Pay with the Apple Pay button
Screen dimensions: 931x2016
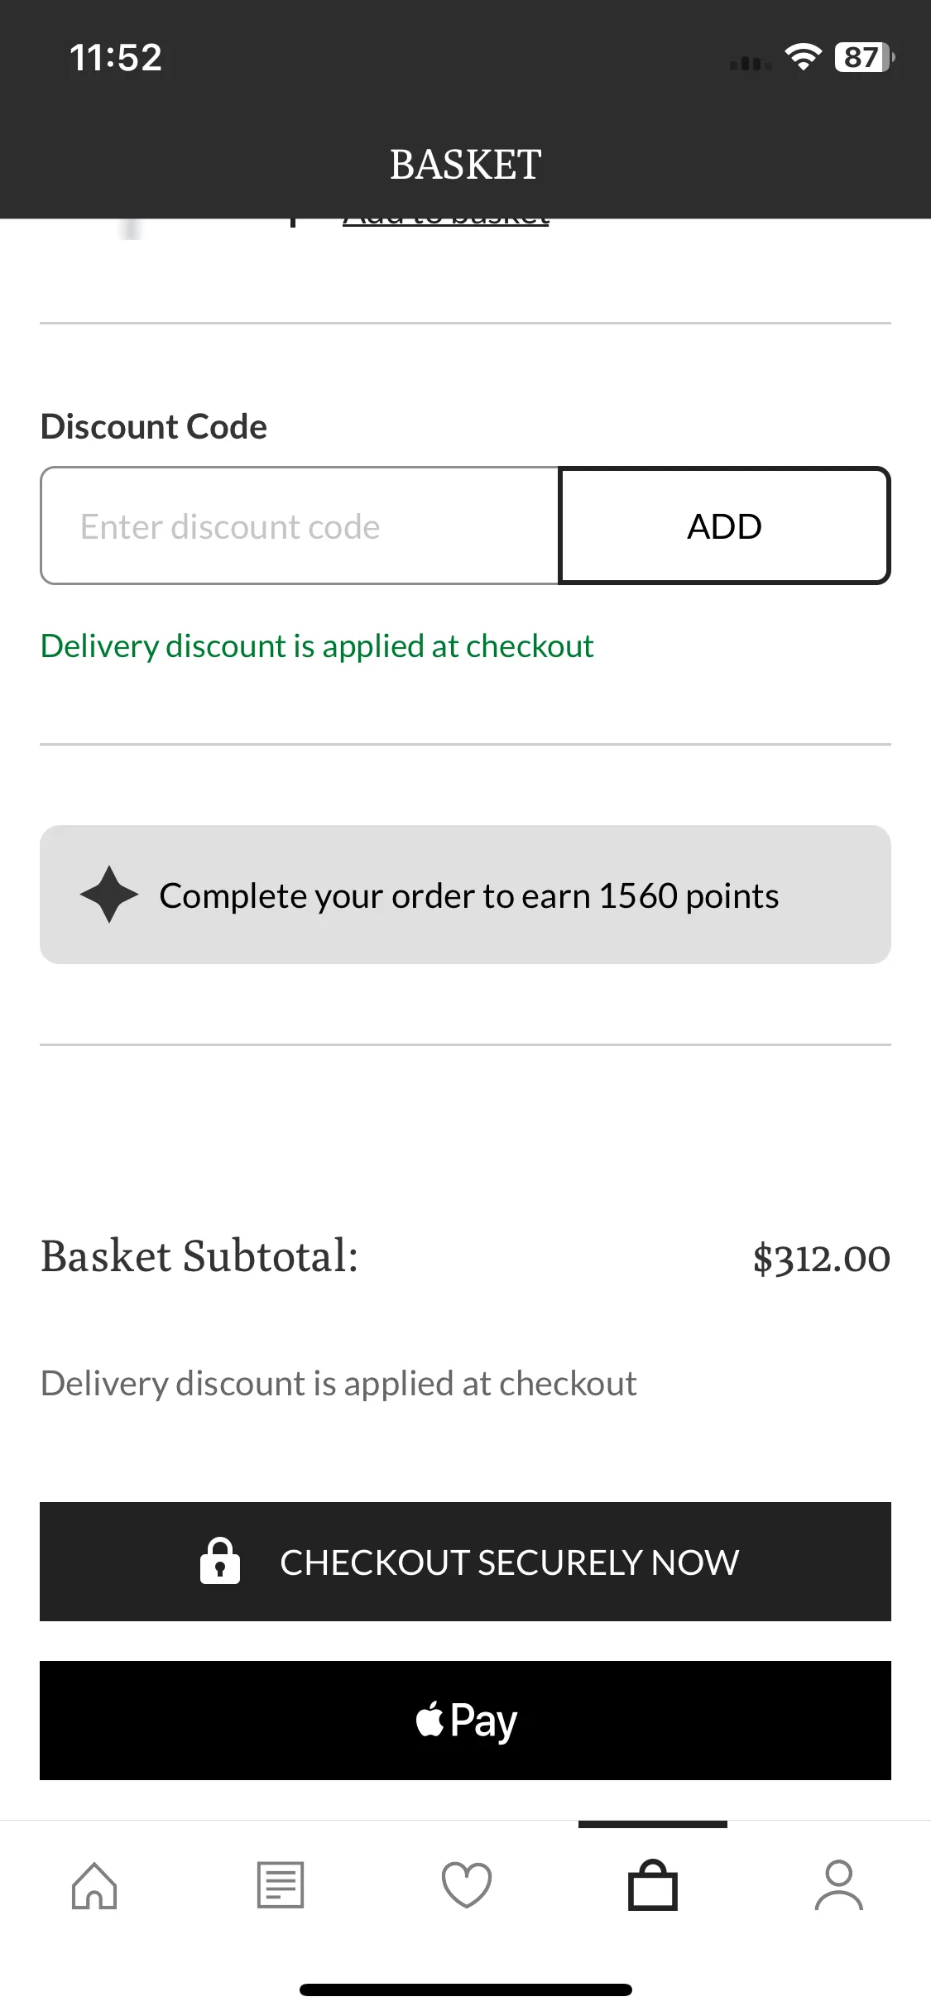click(465, 1721)
